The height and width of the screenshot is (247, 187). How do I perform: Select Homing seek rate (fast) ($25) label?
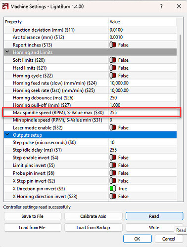[x=54, y=90]
